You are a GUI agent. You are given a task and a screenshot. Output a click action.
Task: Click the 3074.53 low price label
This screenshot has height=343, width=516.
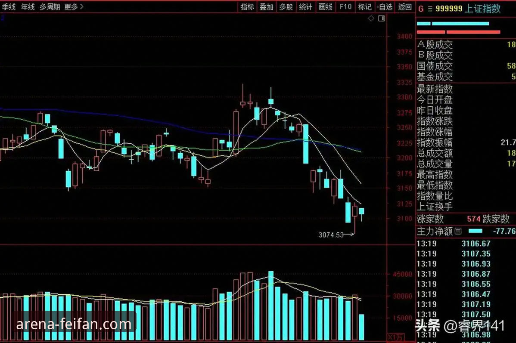pyautogui.click(x=331, y=235)
